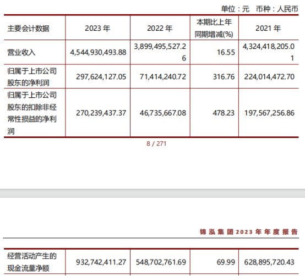Click page number 8 / 271
Screen dimensions: 305x276
coord(156,143)
